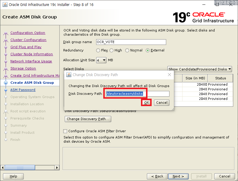The height and width of the screenshot is (181, 238).
Task: Go to Network Interface Usage step
Action: 31,61
